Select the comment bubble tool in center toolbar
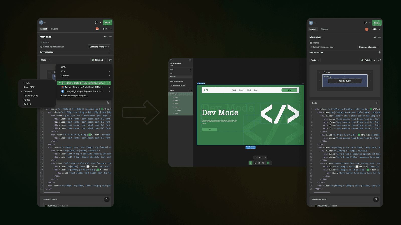Image resolution: width=401 pixels, height=225 pixels. [x=263, y=163]
